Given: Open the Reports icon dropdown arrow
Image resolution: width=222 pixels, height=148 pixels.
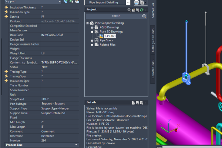Looking at the screenshot, I should pos(146,2).
